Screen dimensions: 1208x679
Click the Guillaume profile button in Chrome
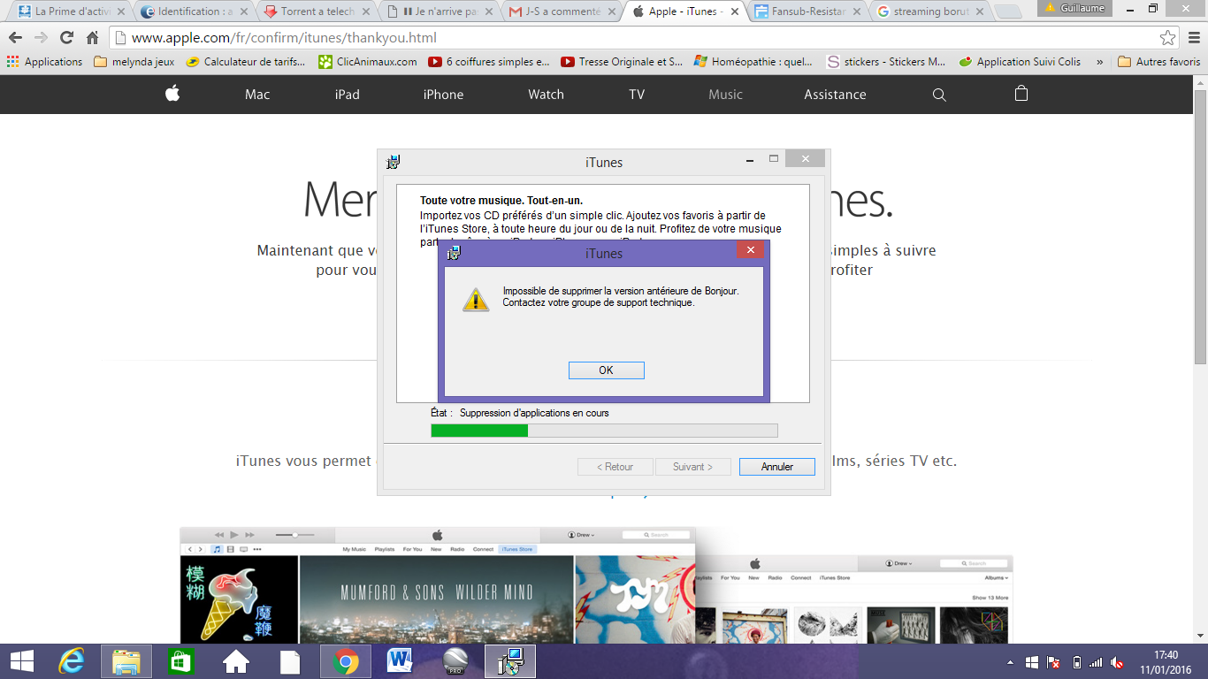1074,7
